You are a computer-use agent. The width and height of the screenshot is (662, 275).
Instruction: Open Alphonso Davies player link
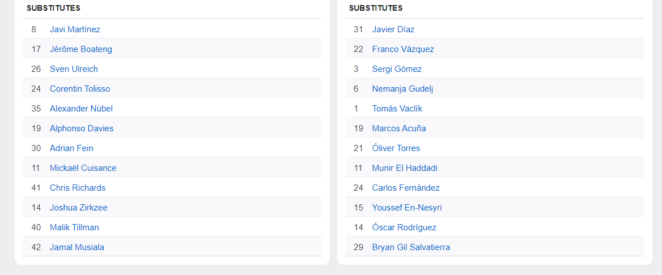pyautogui.click(x=82, y=128)
